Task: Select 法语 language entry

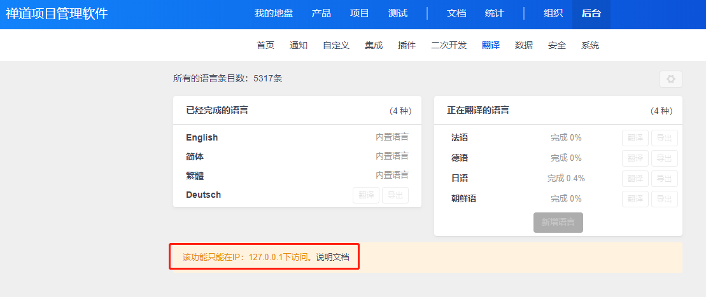Action: pos(460,138)
